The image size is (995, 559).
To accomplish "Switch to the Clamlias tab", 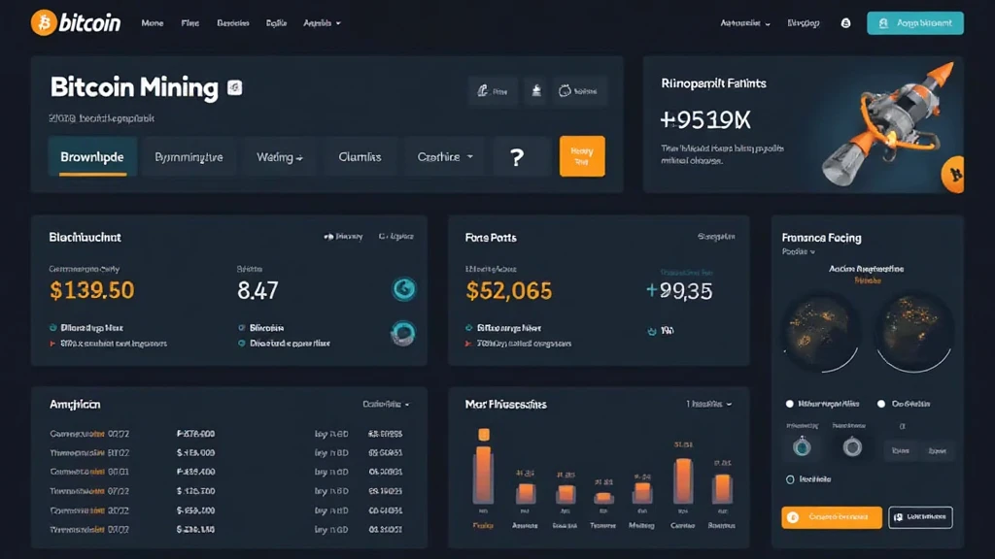I will click(360, 156).
